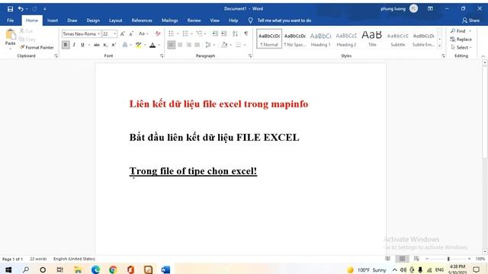Adjust line and paragraph spacing icon
488x274 pixels.
pos(208,45)
